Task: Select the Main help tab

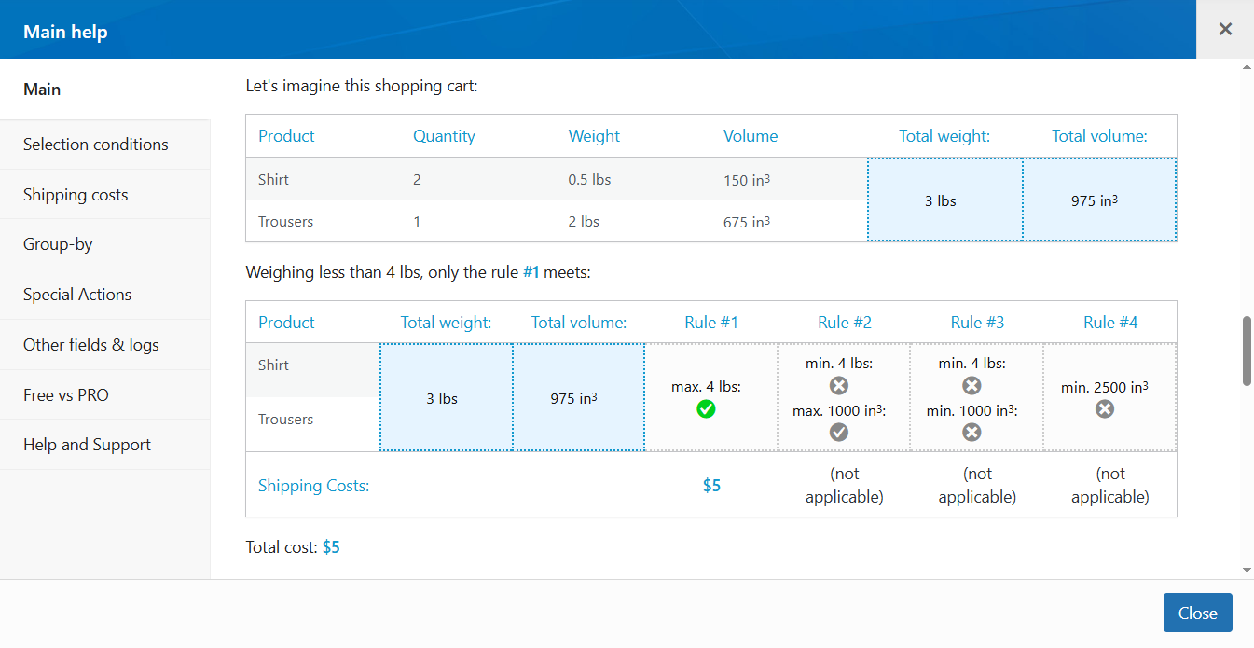Action: tap(42, 90)
